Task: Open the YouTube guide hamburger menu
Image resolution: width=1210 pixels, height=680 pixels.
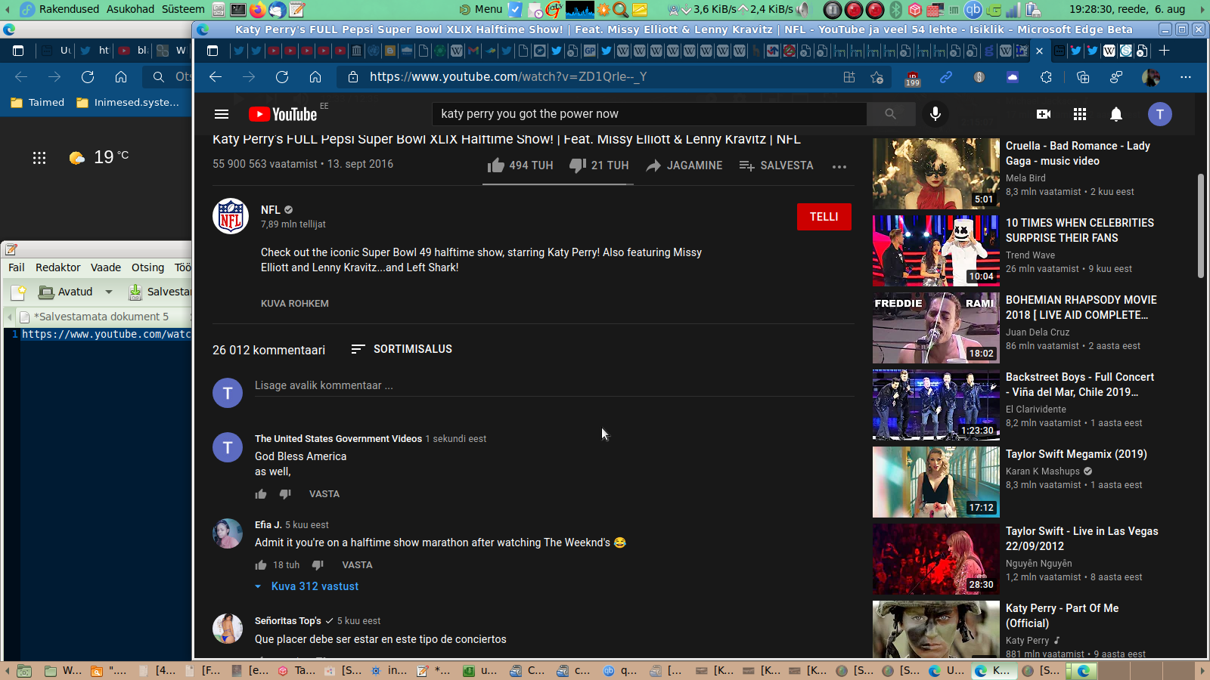Action: (x=222, y=114)
